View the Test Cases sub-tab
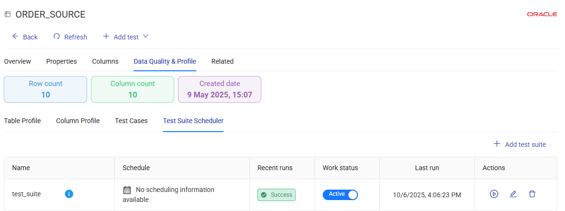 (x=131, y=121)
